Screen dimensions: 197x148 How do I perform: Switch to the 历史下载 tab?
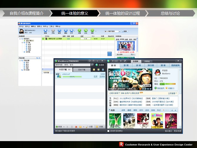point(82,70)
